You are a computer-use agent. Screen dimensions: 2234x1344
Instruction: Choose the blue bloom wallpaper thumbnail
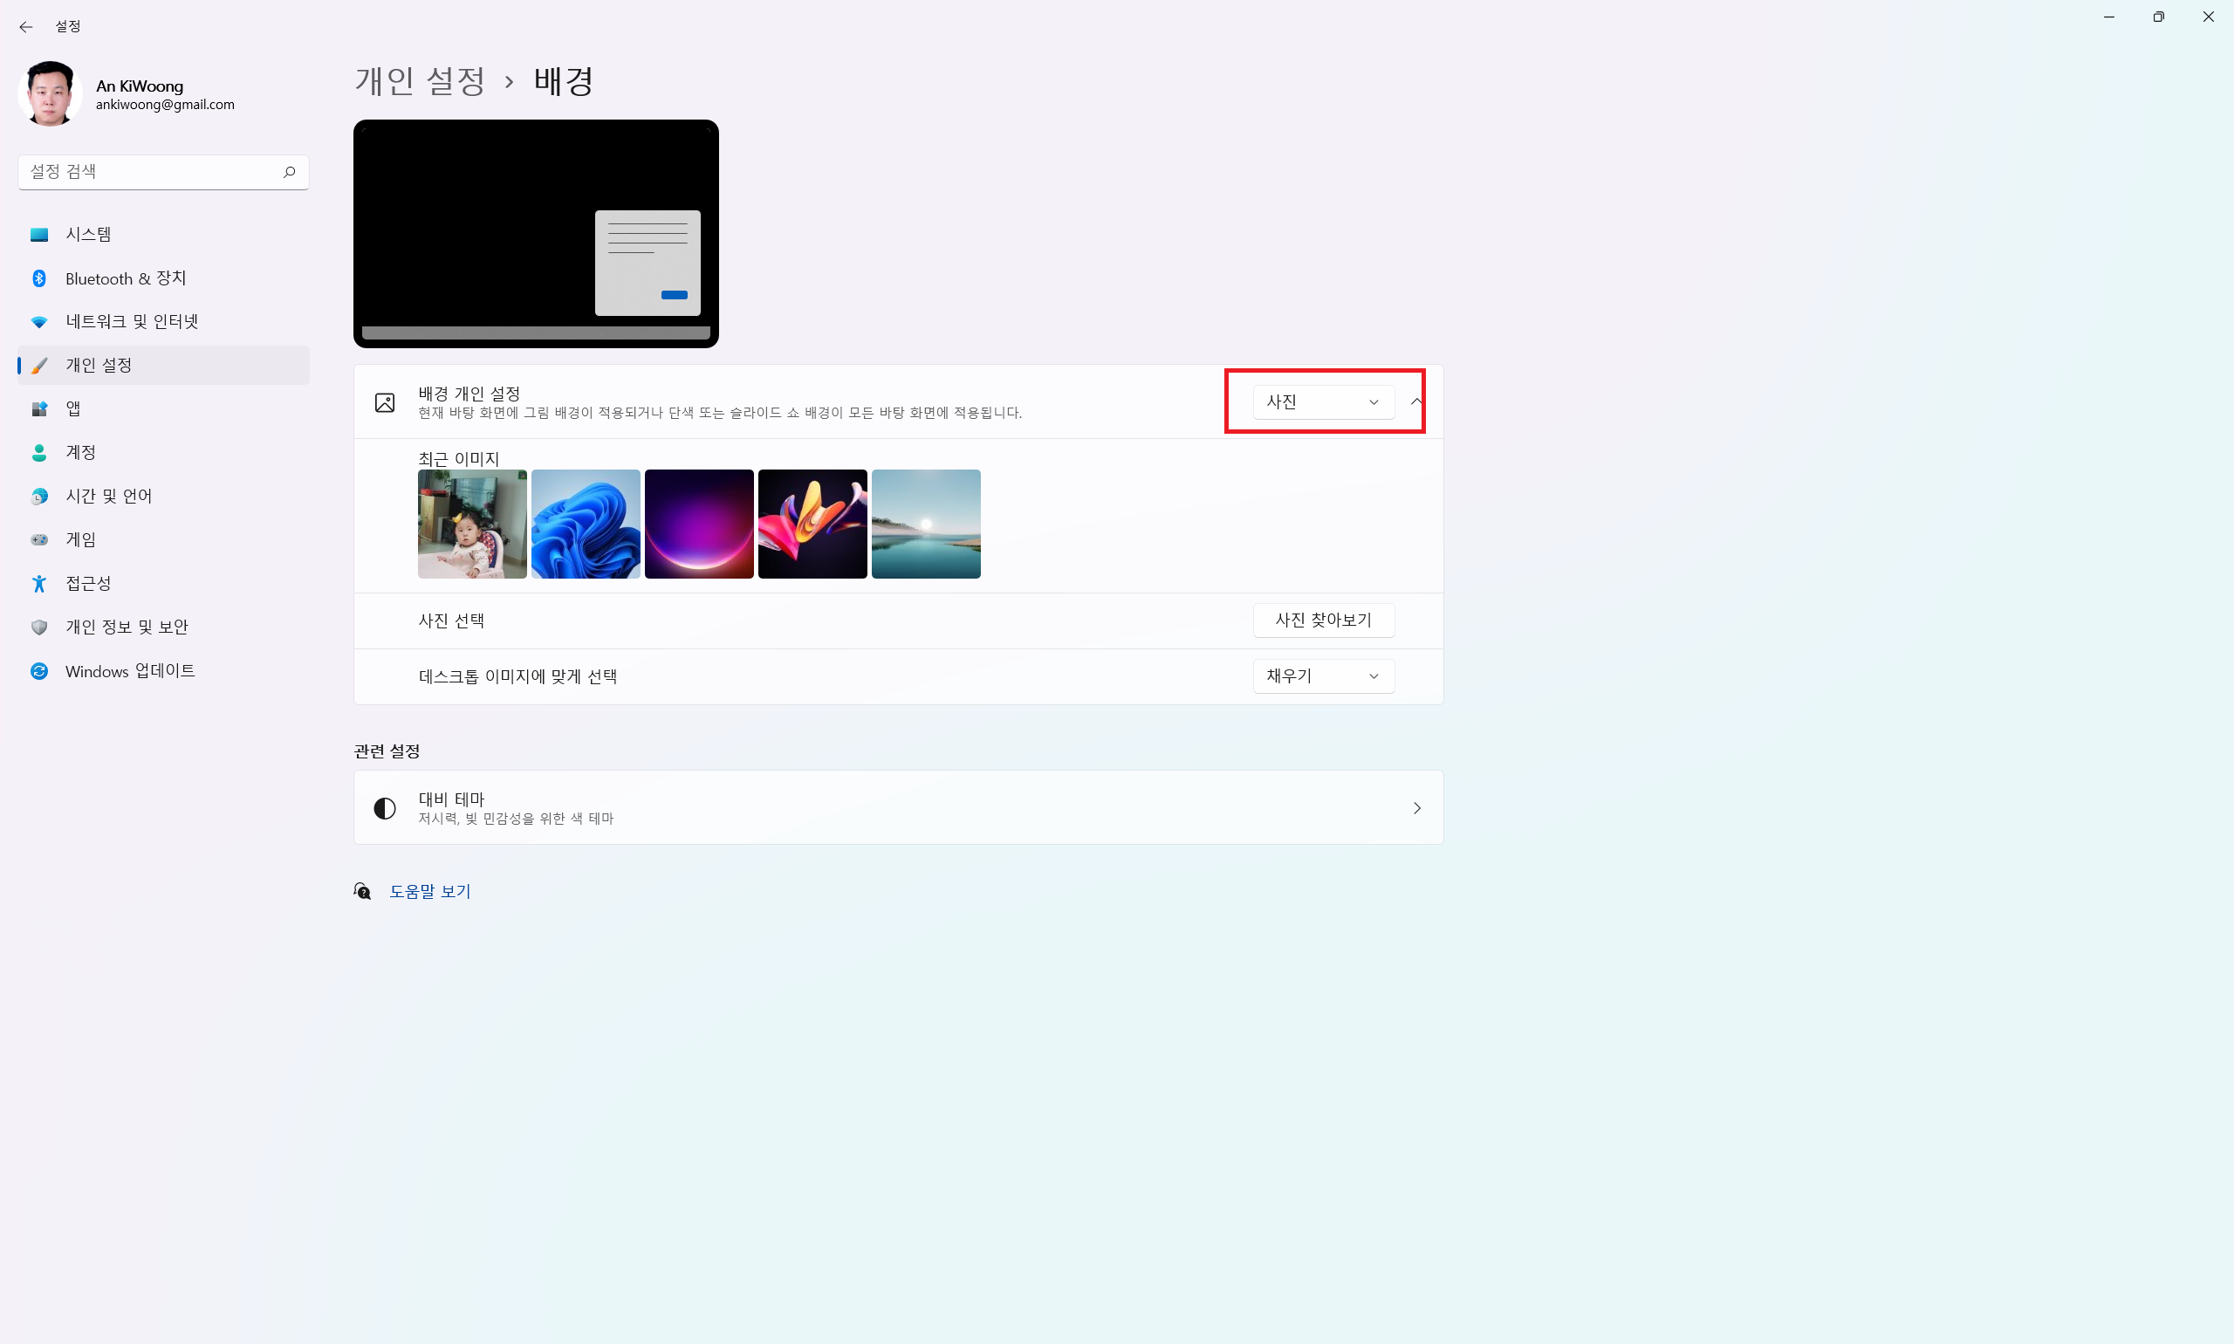585,525
